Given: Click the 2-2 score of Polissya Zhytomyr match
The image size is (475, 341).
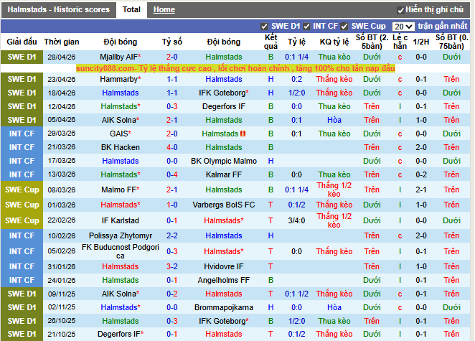Looking at the screenshot, I should 171,235.
